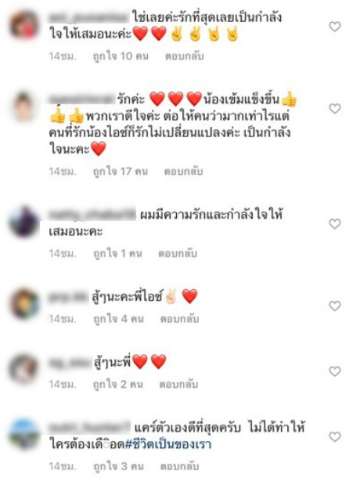Like the สู้ๆนะพี่ comment heart
Image resolution: width=360 pixels, height=478 pixels.
(x=335, y=371)
